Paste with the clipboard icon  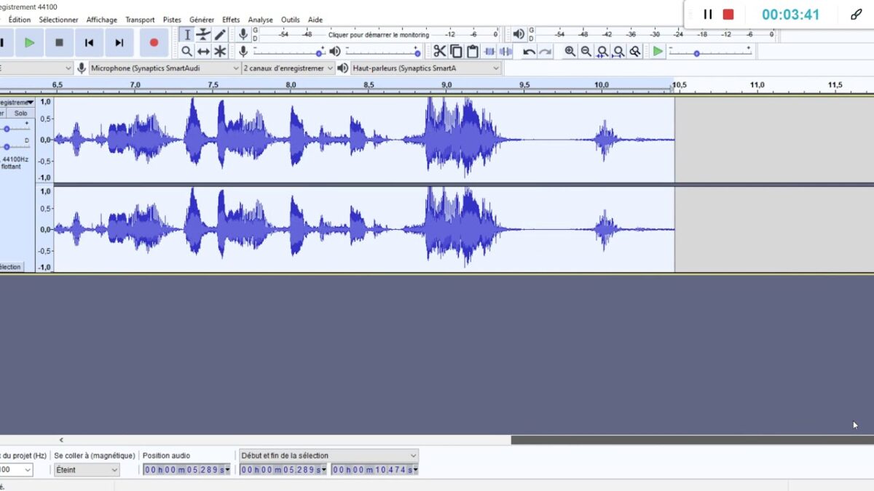pos(473,52)
